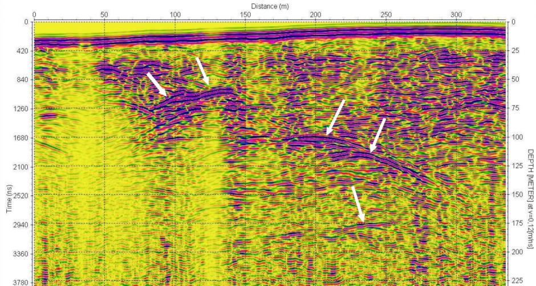Pick the 225 tick on the Depth axis
536x286 pixels.
click(x=517, y=280)
